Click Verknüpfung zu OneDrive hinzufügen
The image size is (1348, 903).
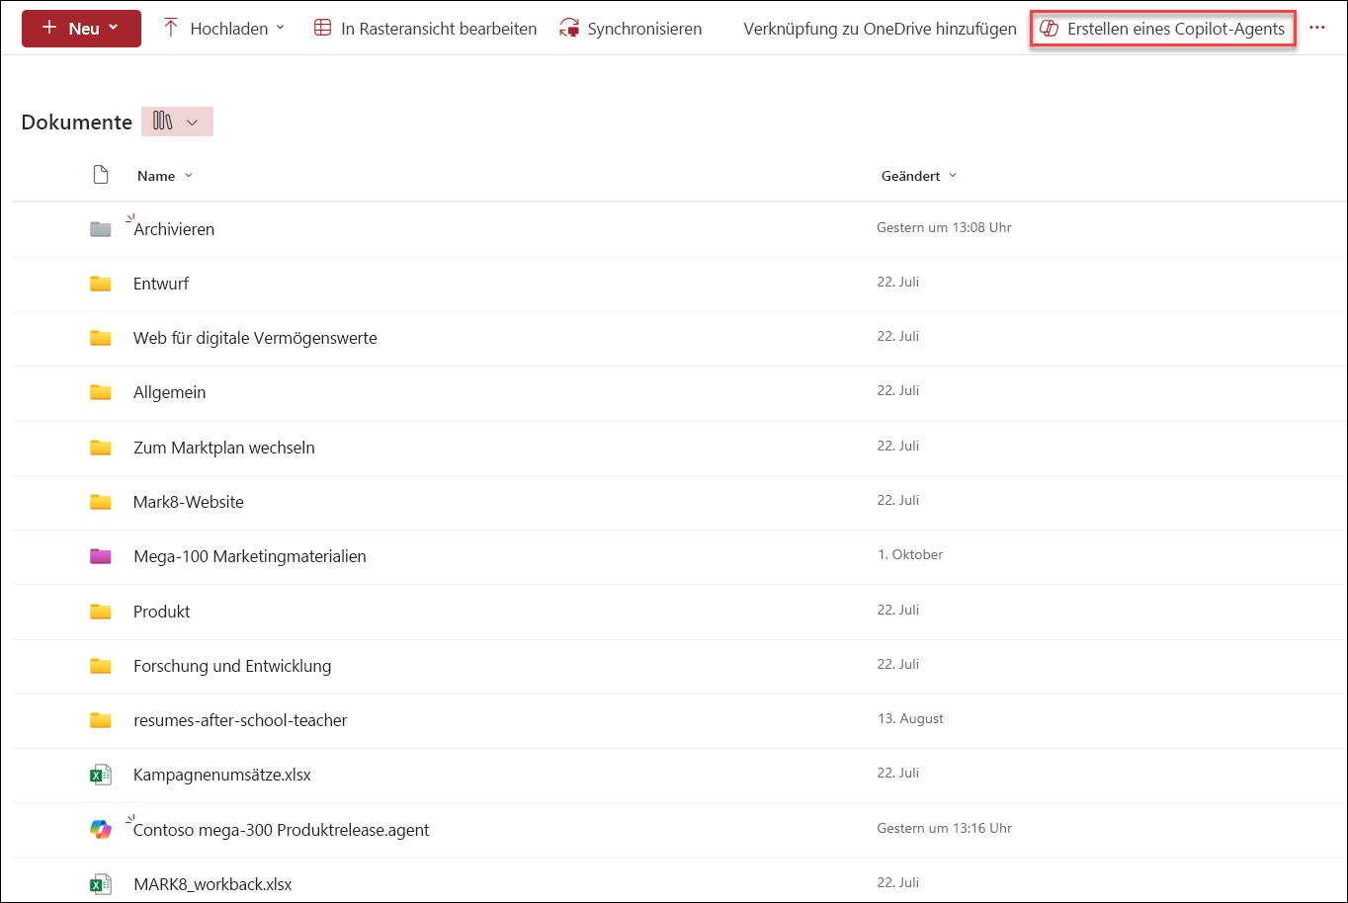tap(880, 29)
